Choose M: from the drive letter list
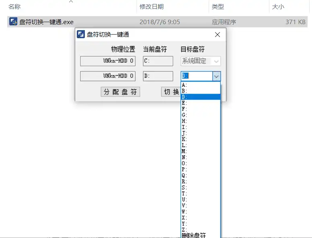The image size is (312, 238). [201, 151]
